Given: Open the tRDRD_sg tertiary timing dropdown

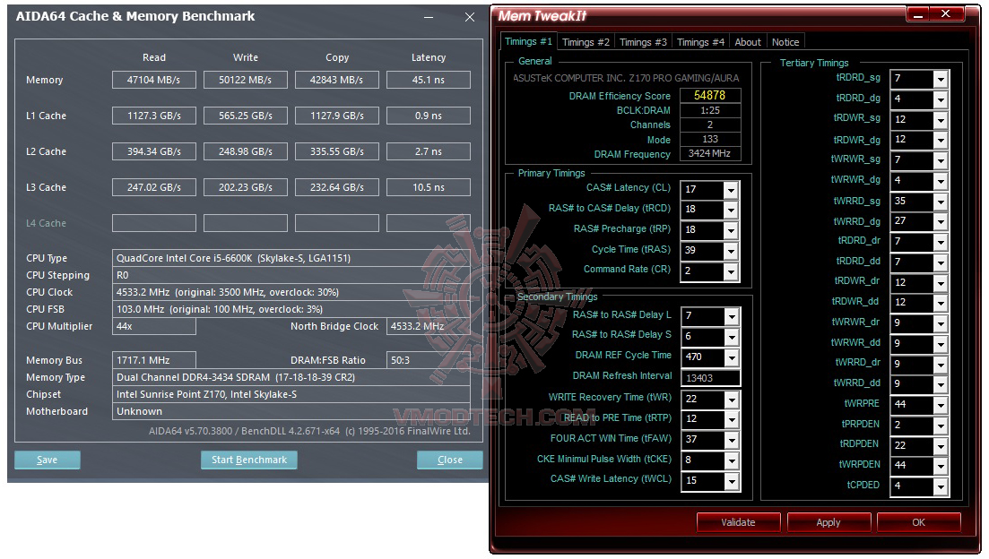Looking at the screenshot, I should click(941, 79).
